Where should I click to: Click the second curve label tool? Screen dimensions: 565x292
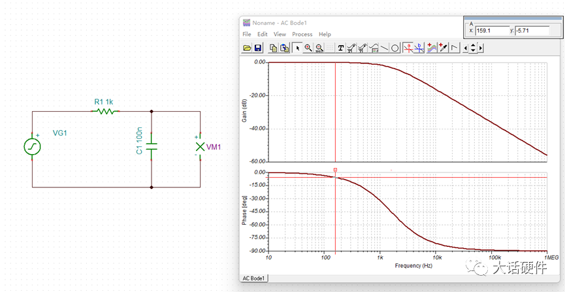point(363,48)
